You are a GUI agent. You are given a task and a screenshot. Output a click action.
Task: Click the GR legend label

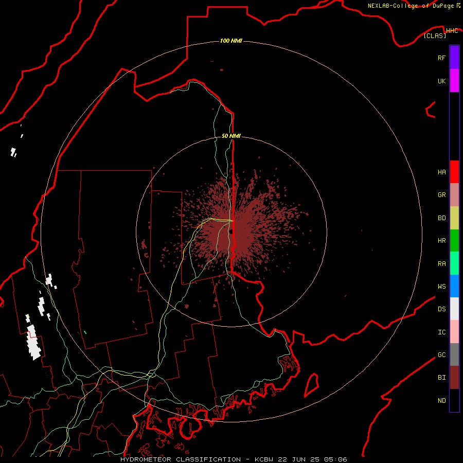[441, 195]
